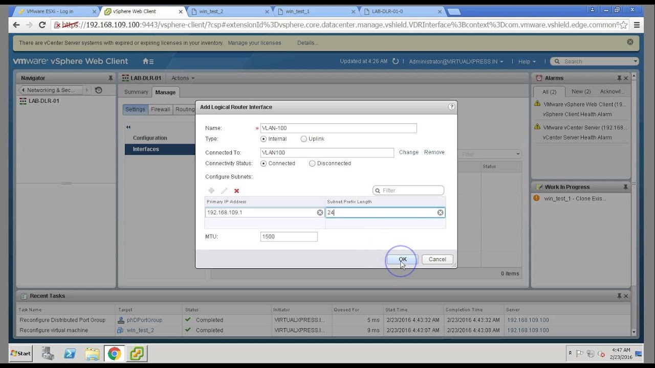Switch to Summary tab
This screenshot has height=368, width=655.
pyautogui.click(x=136, y=92)
